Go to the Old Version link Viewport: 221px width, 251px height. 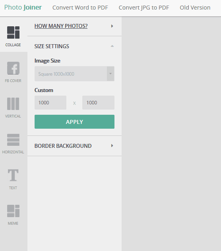[x=195, y=8]
